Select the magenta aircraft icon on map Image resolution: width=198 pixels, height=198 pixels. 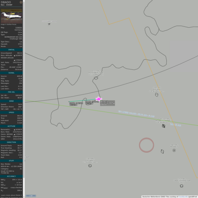99,99
